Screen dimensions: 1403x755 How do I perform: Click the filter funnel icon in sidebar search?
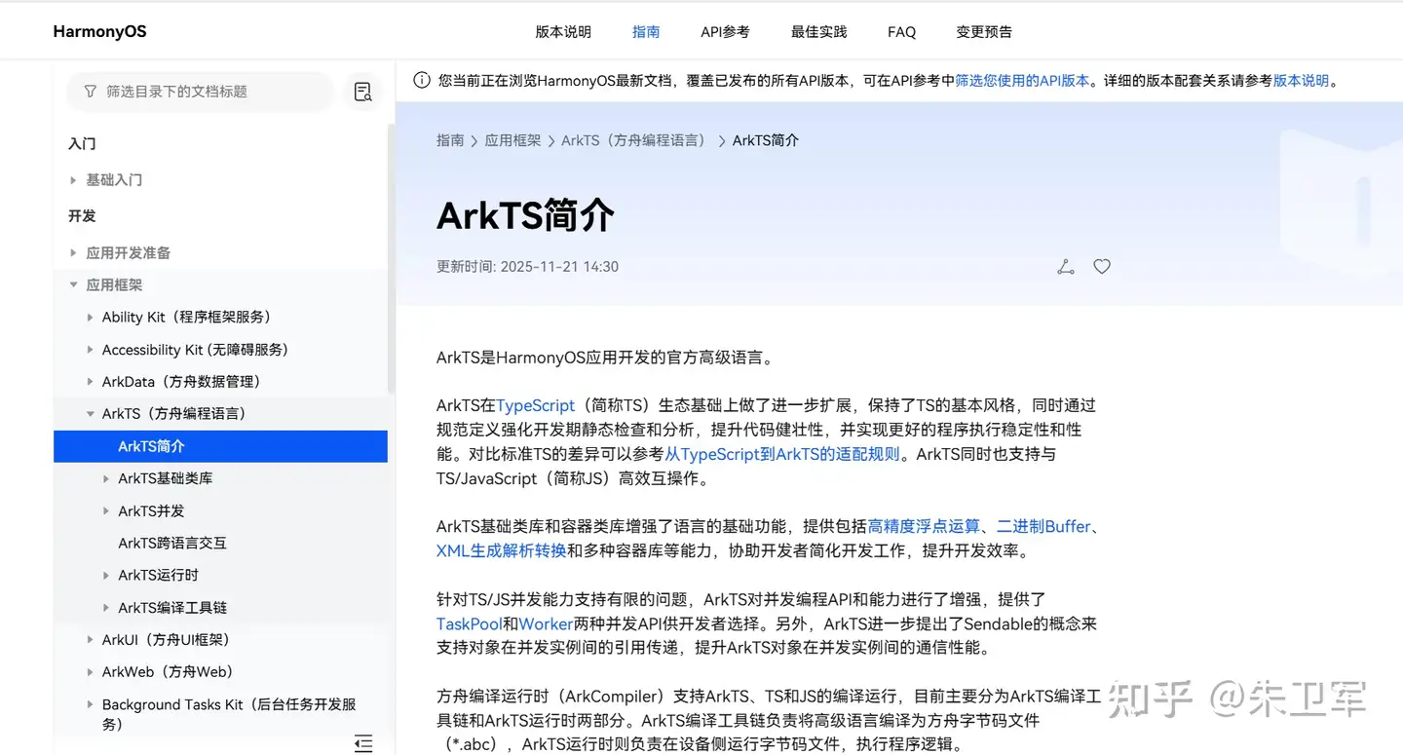click(91, 92)
